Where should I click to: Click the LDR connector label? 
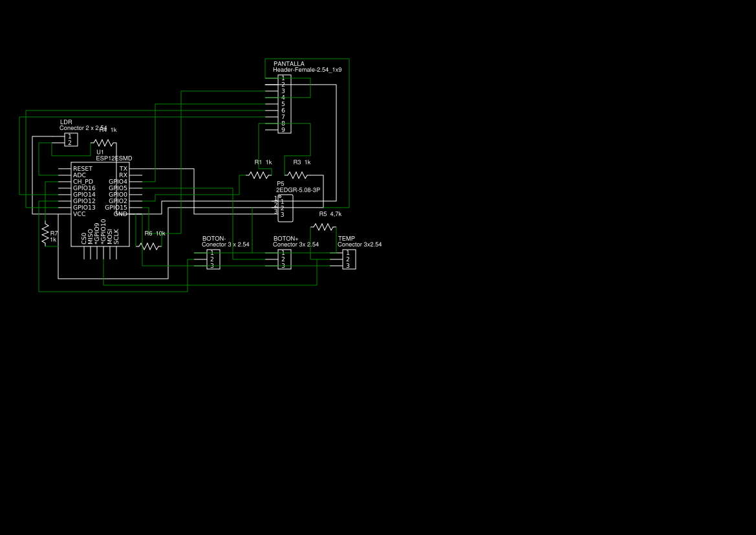(66, 122)
